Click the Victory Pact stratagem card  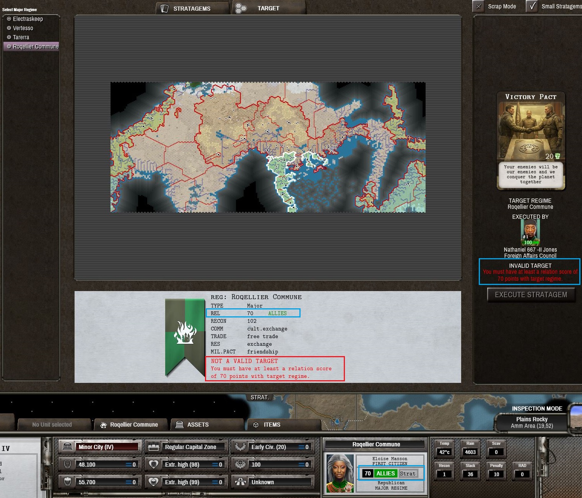pyautogui.click(x=531, y=140)
